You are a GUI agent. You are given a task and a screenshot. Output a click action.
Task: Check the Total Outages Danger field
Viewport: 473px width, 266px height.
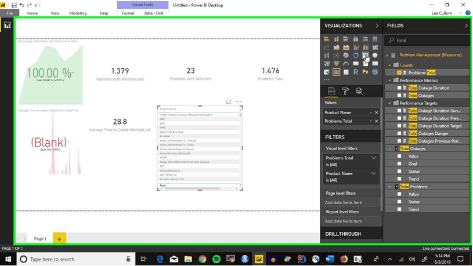tap(399, 133)
